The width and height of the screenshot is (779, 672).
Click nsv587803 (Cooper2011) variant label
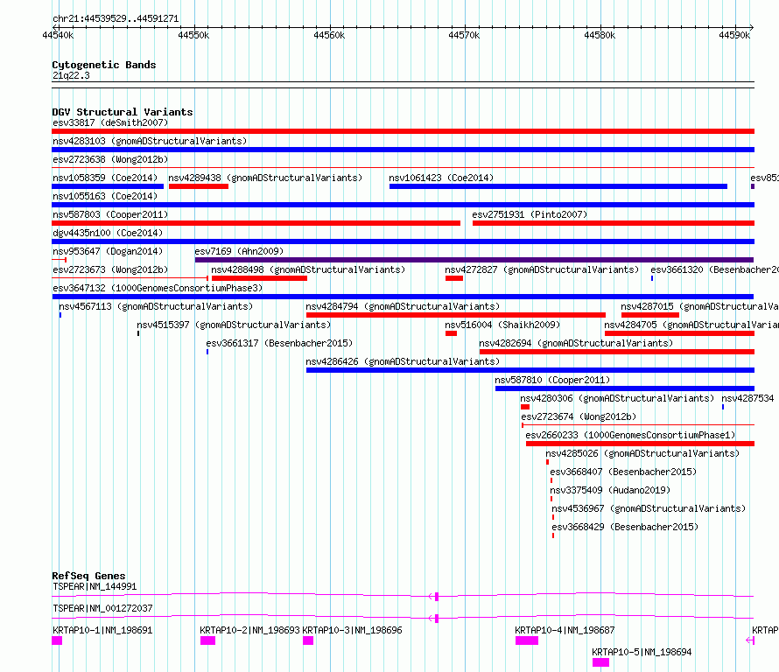click(110, 214)
